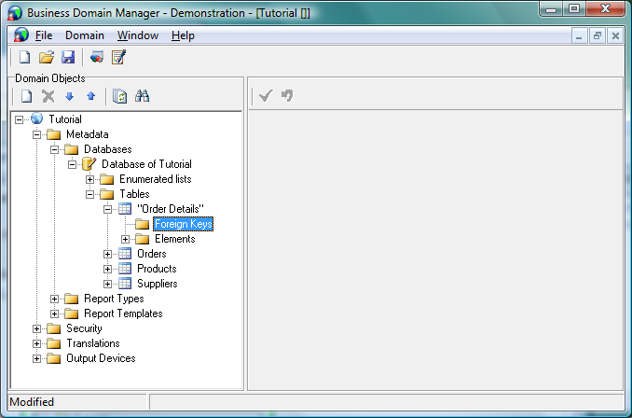Select the Suppliers table in the tree
This screenshot has height=418, width=632.
pos(157,284)
